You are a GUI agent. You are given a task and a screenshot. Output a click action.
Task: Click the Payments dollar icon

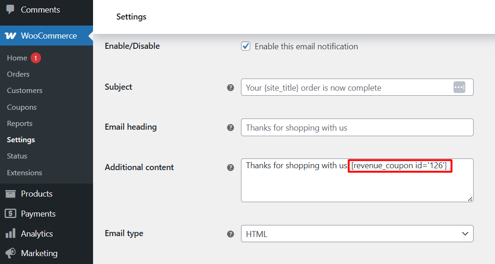(x=10, y=213)
